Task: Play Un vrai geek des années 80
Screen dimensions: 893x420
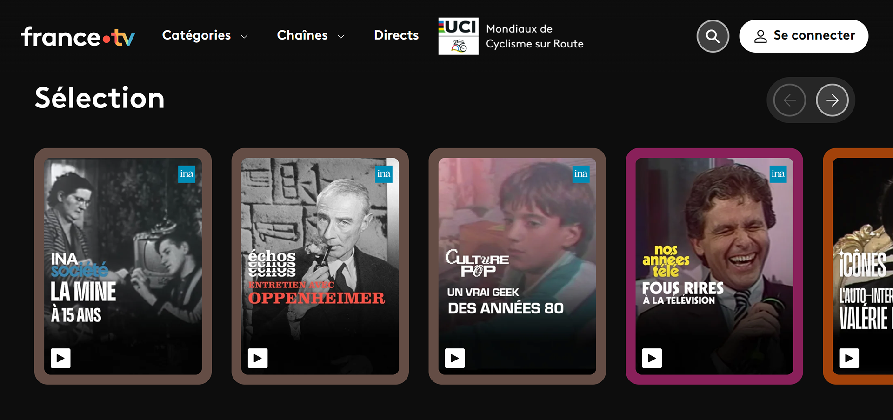Action: click(455, 358)
